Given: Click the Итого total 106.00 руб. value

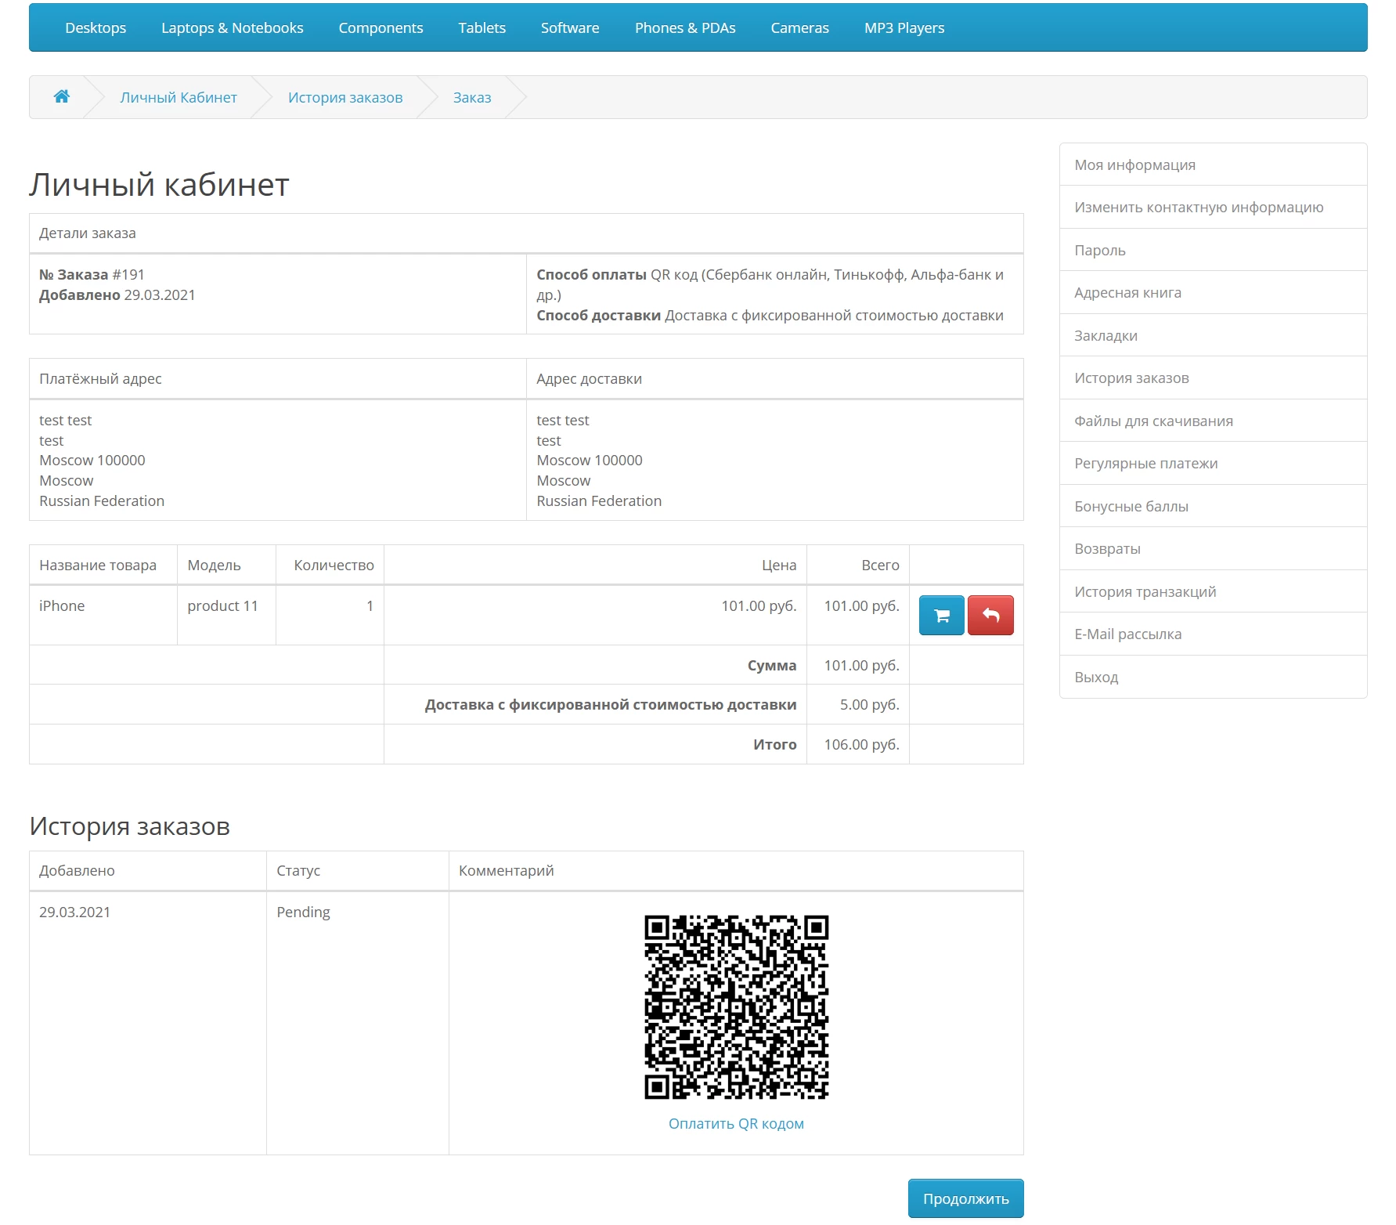Looking at the screenshot, I should pyautogui.click(x=861, y=745).
